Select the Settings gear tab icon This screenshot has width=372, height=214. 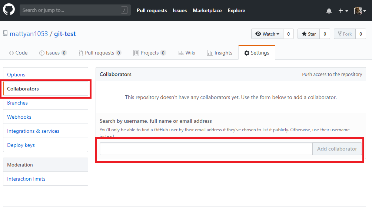pyautogui.click(x=247, y=53)
